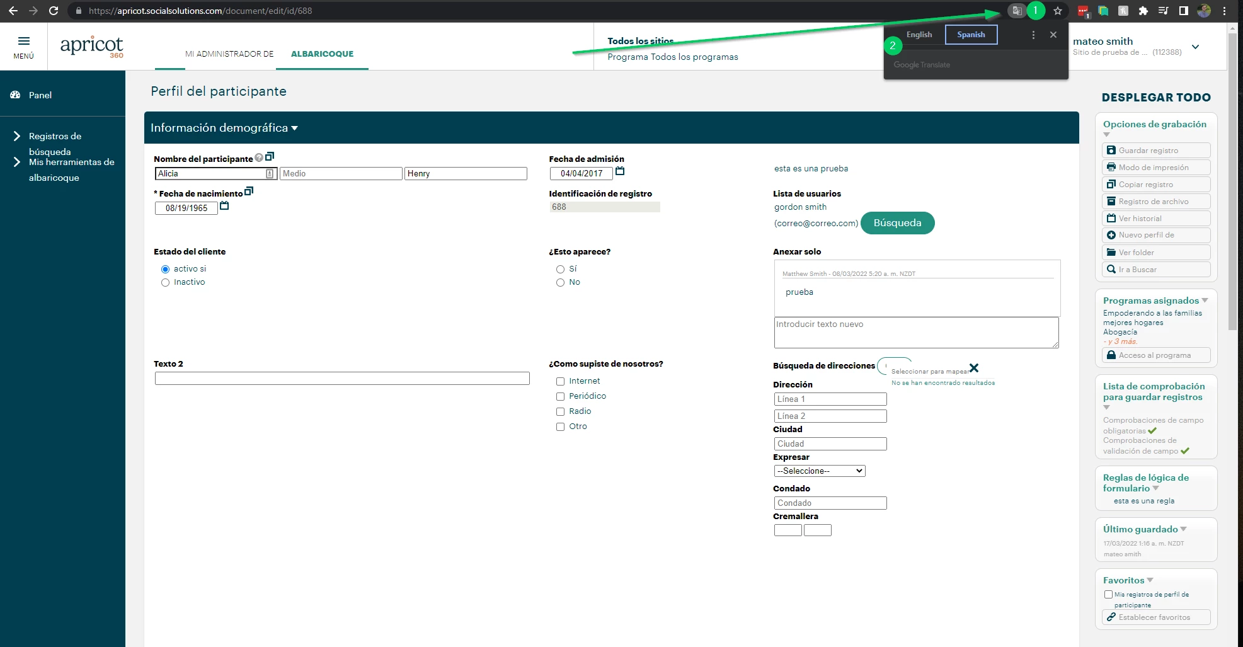Click Ver historial option
Image resolution: width=1243 pixels, height=647 pixels.
click(x=1156, y=219)
